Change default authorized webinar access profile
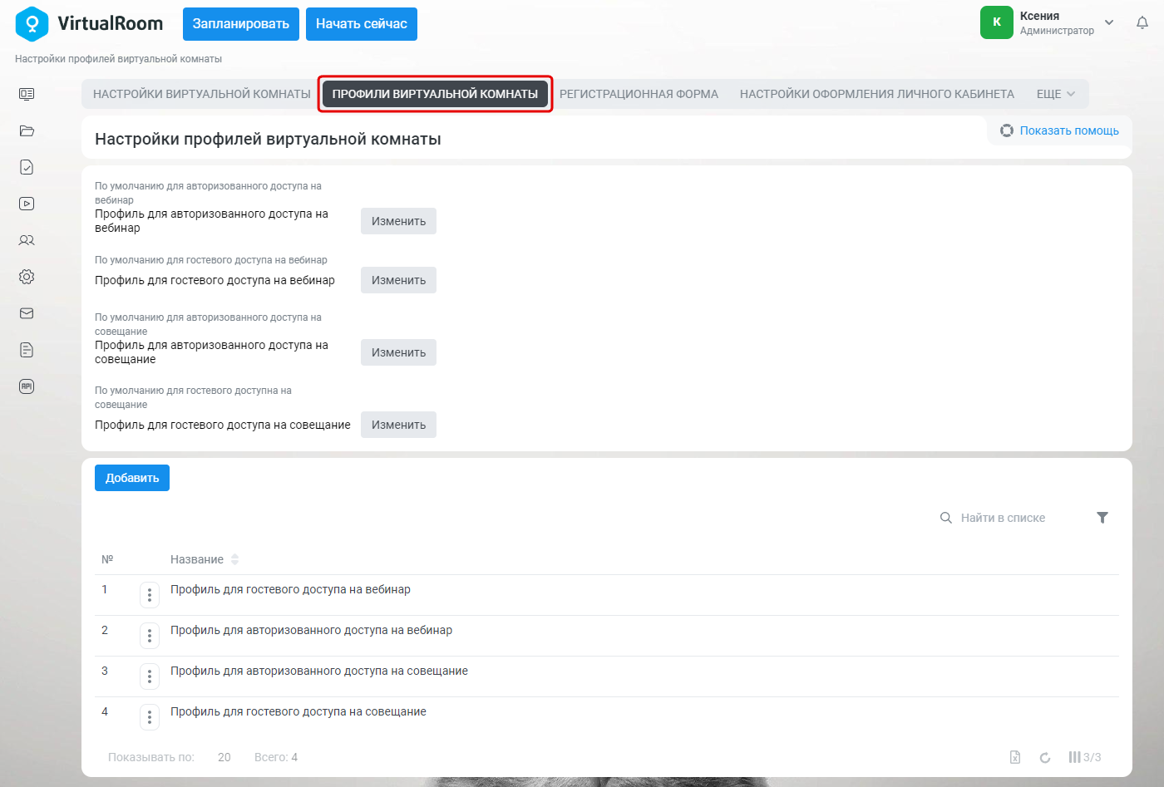The width and height of the screenshot is (1164, 787). (x=398, y=221)
